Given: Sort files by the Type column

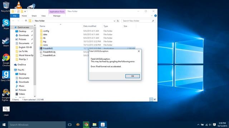Looking at the screenshot, I should click(x=106, y=26).
